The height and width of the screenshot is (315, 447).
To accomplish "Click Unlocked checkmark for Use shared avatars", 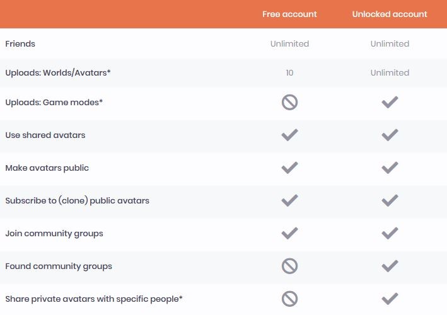I will (x=390, y=135).
